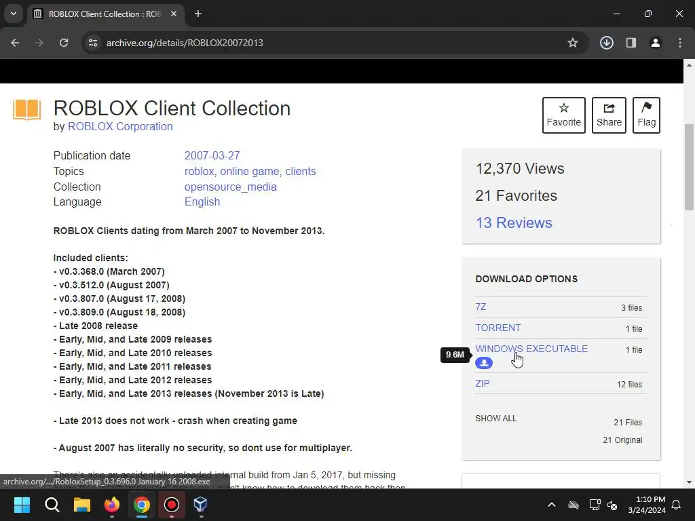Viewport: 695px width, 521px height.
Task: Flag this item
Action: 646,115
